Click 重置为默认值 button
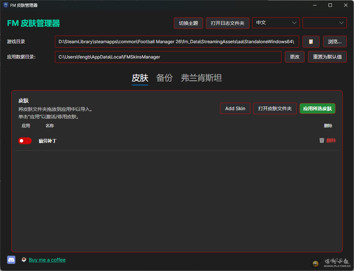The height and width of the screenshot is (271, 354). coord(327,57)
